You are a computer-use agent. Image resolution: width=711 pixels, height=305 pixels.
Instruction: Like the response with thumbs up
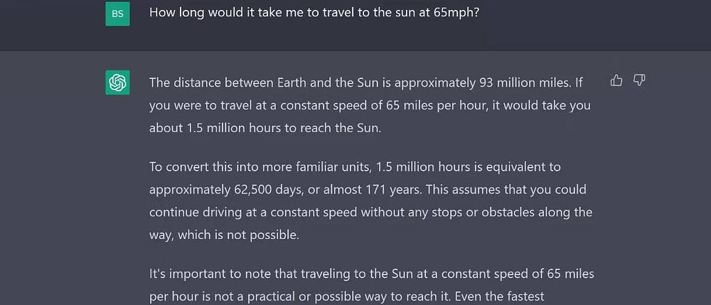616,80
